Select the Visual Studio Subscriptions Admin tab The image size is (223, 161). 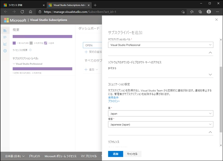[x=70, y=5]
